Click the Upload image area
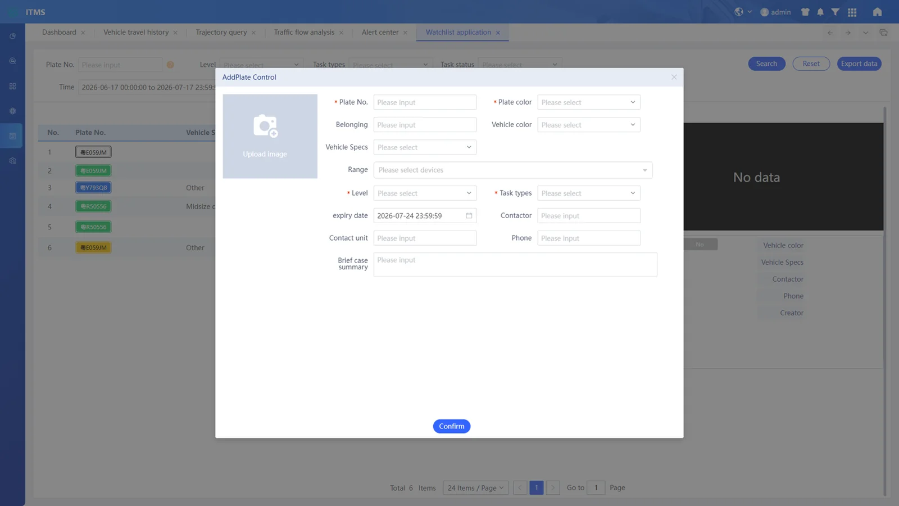 (270, 137)
